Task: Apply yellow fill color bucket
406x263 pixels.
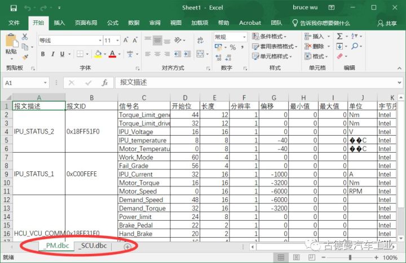Action: (x=98, y=54)
